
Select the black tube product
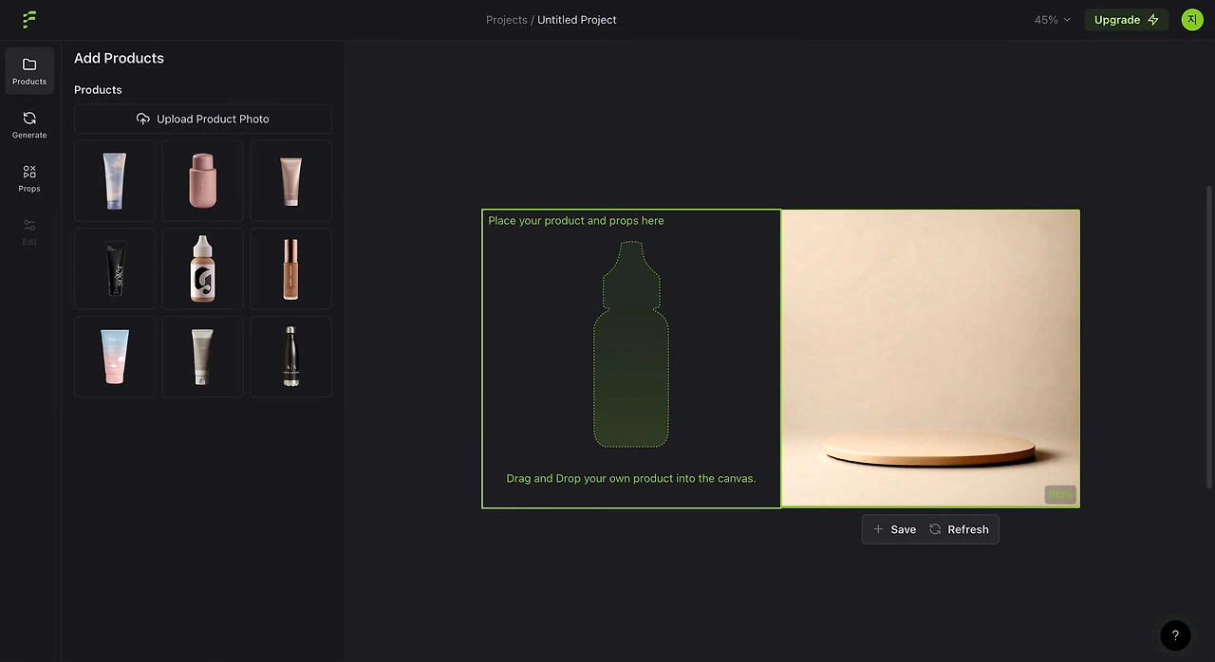tap(115, 268)
